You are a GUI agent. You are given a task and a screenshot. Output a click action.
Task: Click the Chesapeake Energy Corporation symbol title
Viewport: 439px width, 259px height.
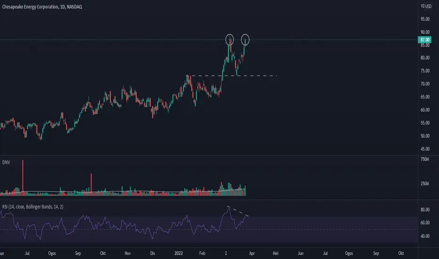[x=42, y=7]
